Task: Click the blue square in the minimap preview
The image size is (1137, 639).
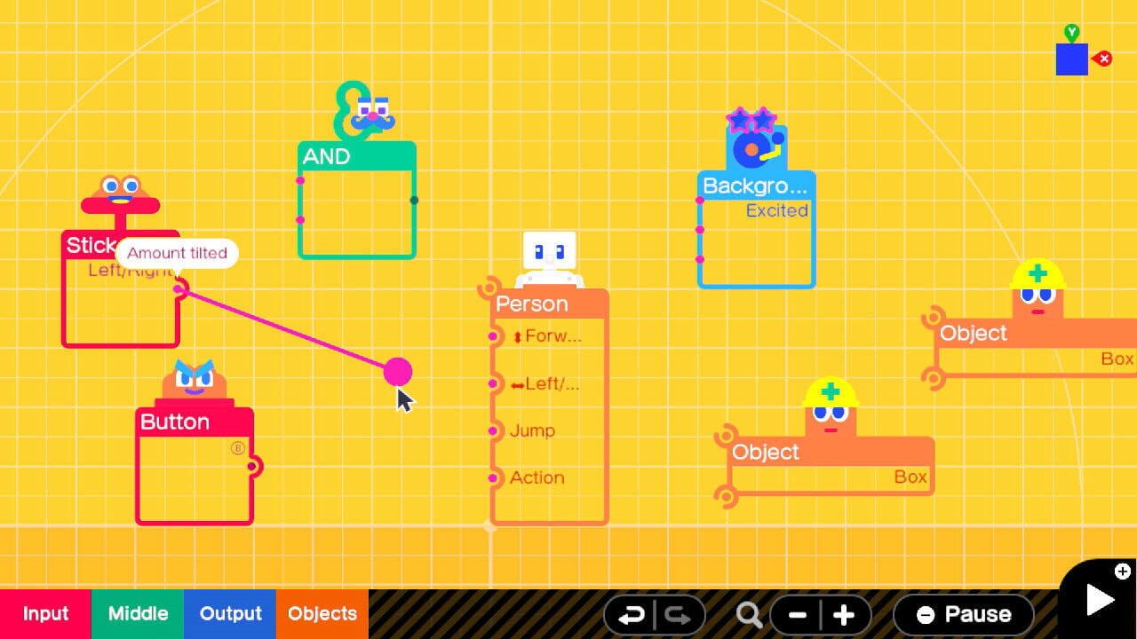Action: point(1071,60)
